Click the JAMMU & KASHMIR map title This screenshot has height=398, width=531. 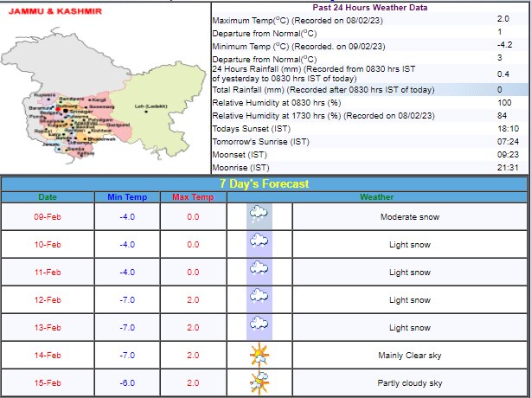[55, 11]
